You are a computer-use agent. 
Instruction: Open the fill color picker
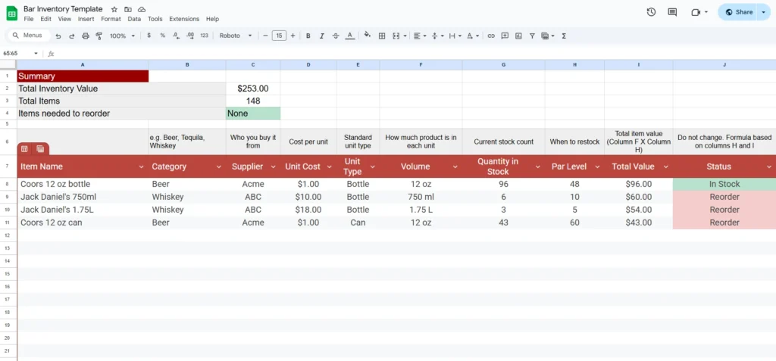click(368, 35)
